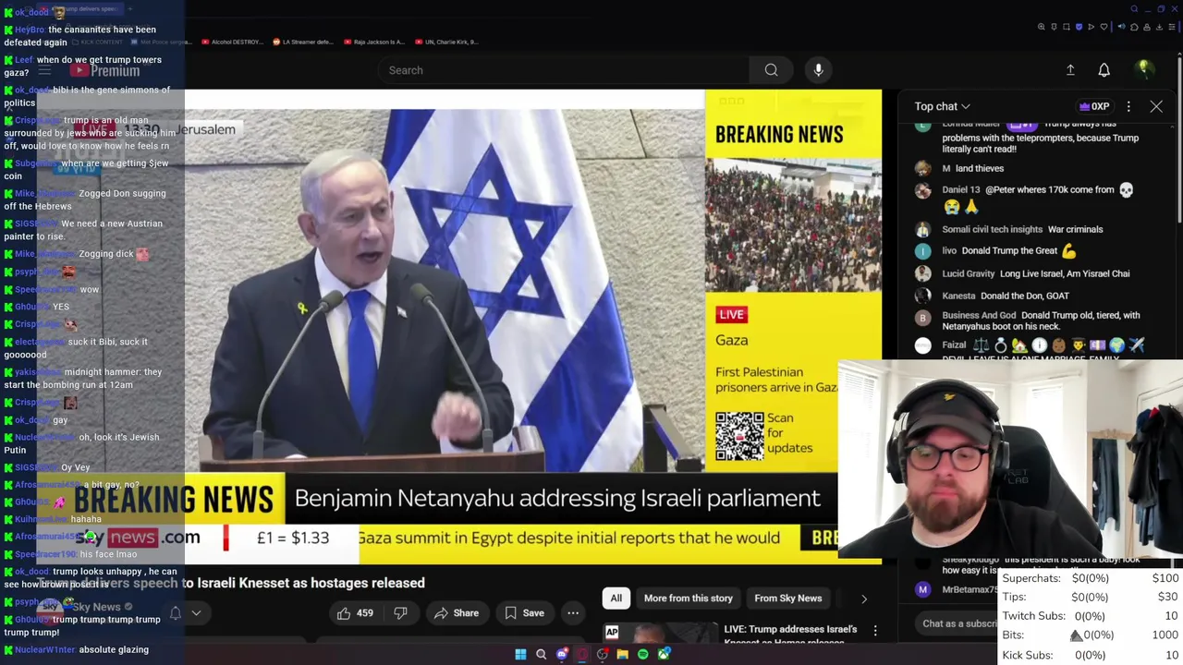Open new browser tab plus button

129,8
